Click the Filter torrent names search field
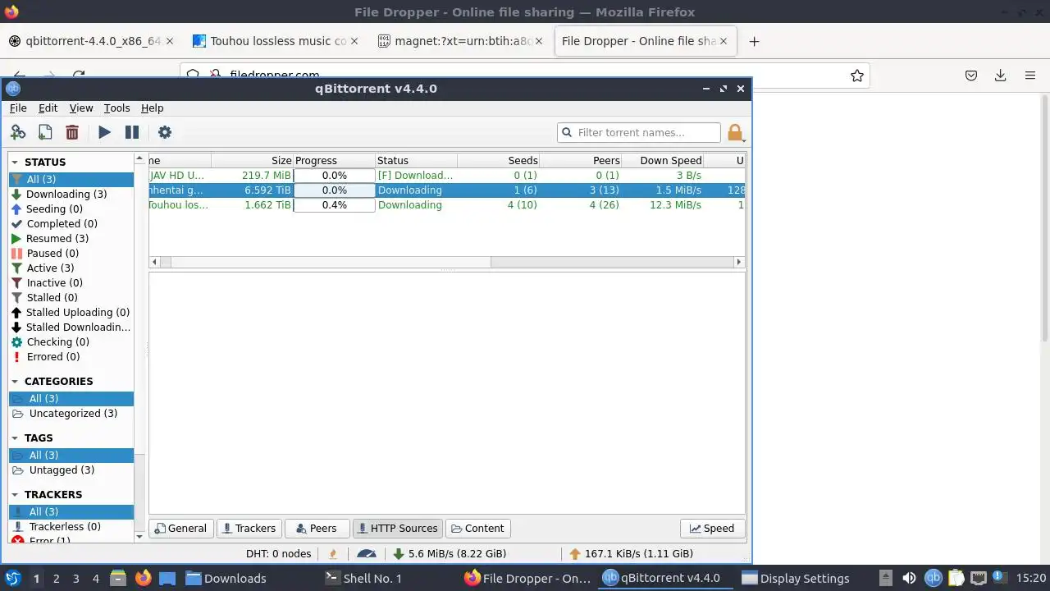This screenshot has height=591, width=1050. (639, 132)
